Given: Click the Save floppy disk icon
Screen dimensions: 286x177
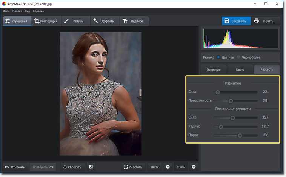Looking at the screenshot, I should (227, 21).
